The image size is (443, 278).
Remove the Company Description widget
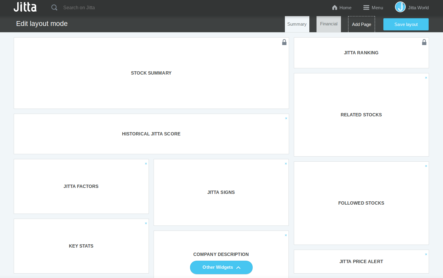(286, 235)
